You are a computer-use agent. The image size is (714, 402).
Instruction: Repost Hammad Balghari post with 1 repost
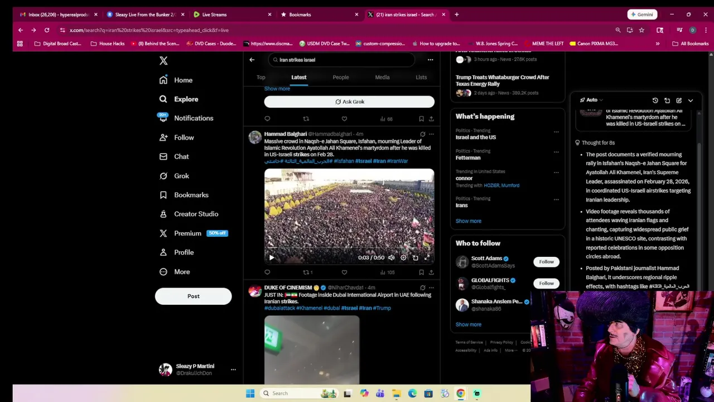(x=307, y=272)
